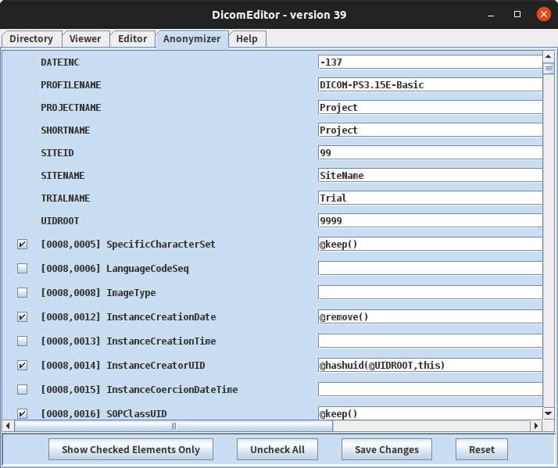Focus the SITEID field containing 99
The height and width of the screenshot is (468, 558).
pyautogui.click(x=431, y=152)
